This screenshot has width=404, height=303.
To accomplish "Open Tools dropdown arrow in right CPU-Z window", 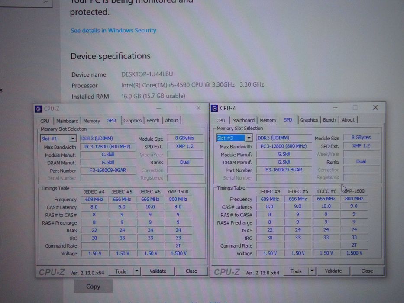I will tap(312, 271).
